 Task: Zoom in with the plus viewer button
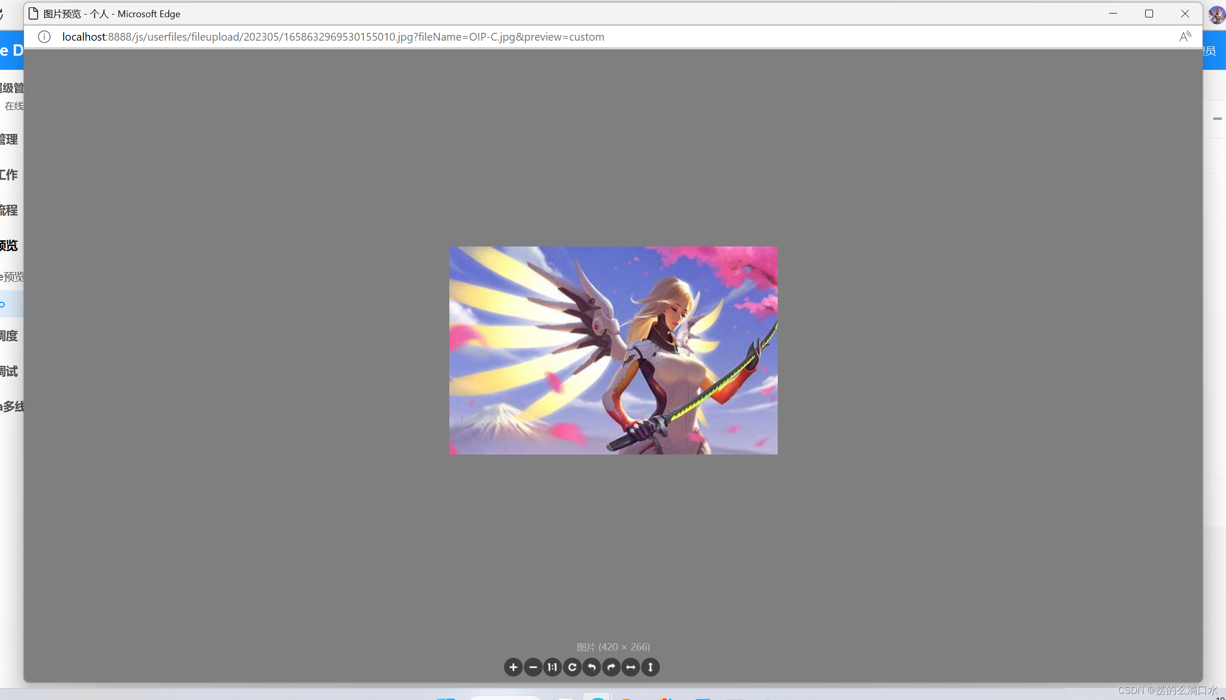pyautogui.click(x=513, y=667)
